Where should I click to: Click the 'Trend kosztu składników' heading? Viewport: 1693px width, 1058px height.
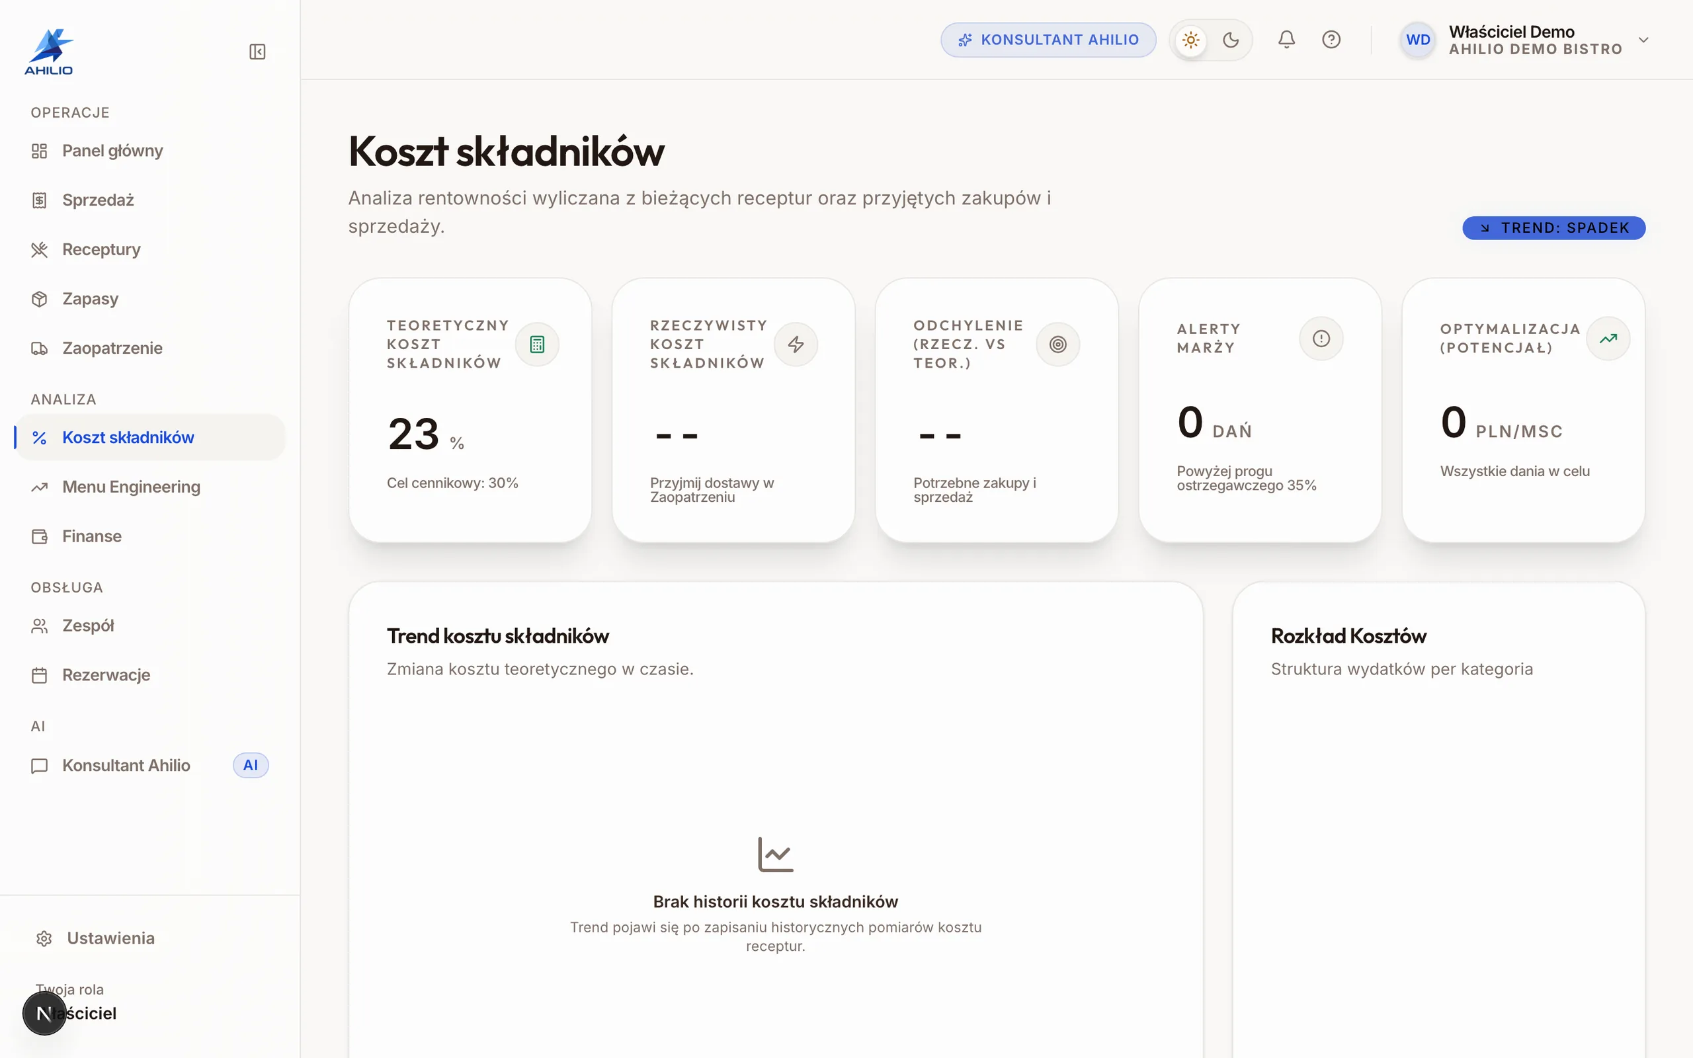(498, 636)
